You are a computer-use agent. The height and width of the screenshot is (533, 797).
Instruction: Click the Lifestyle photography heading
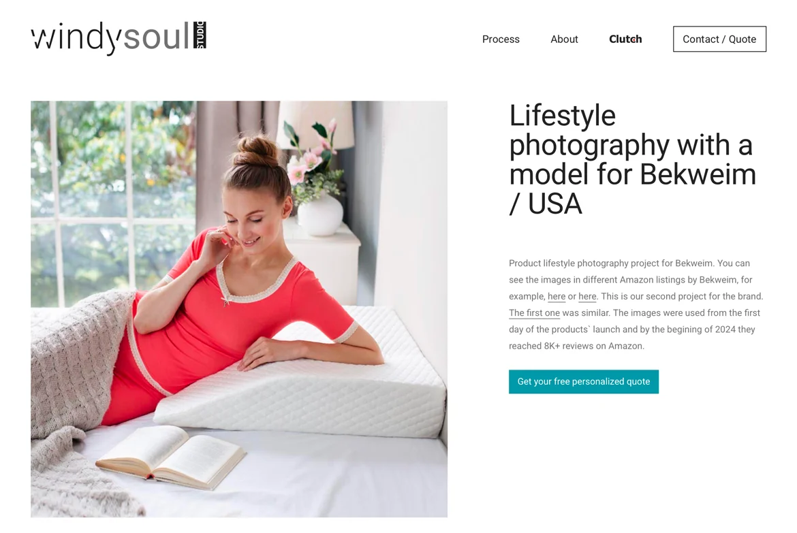point(632,159)
